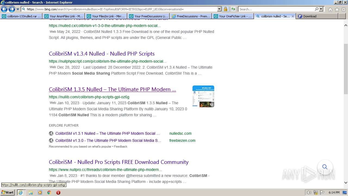The width and height of the screenshot is (348, 196).
Task: Switch to FreeDiscussions - Premium tab
Action: (x=191, y=16)
